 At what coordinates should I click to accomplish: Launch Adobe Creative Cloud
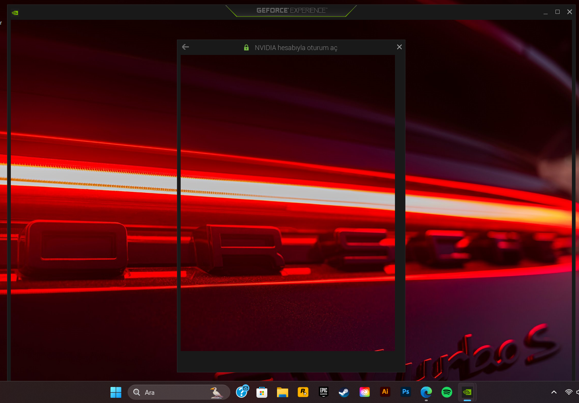[364, 392]
